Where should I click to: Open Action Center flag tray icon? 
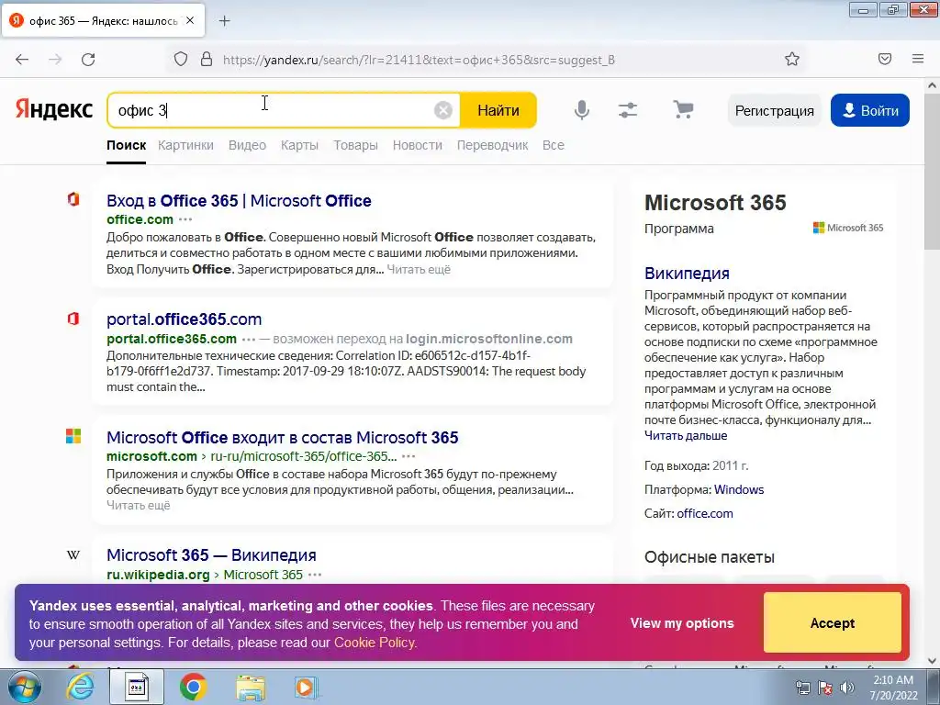[825, 688]
